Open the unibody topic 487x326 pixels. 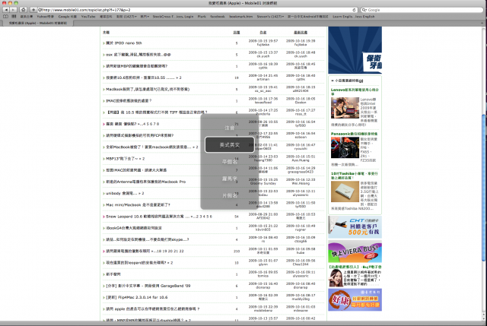[122, 193]
